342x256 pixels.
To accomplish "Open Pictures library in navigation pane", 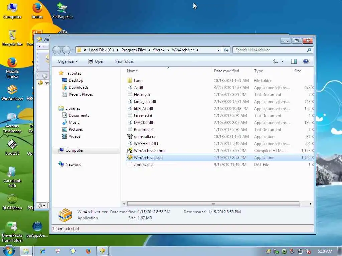I will 76,129.
